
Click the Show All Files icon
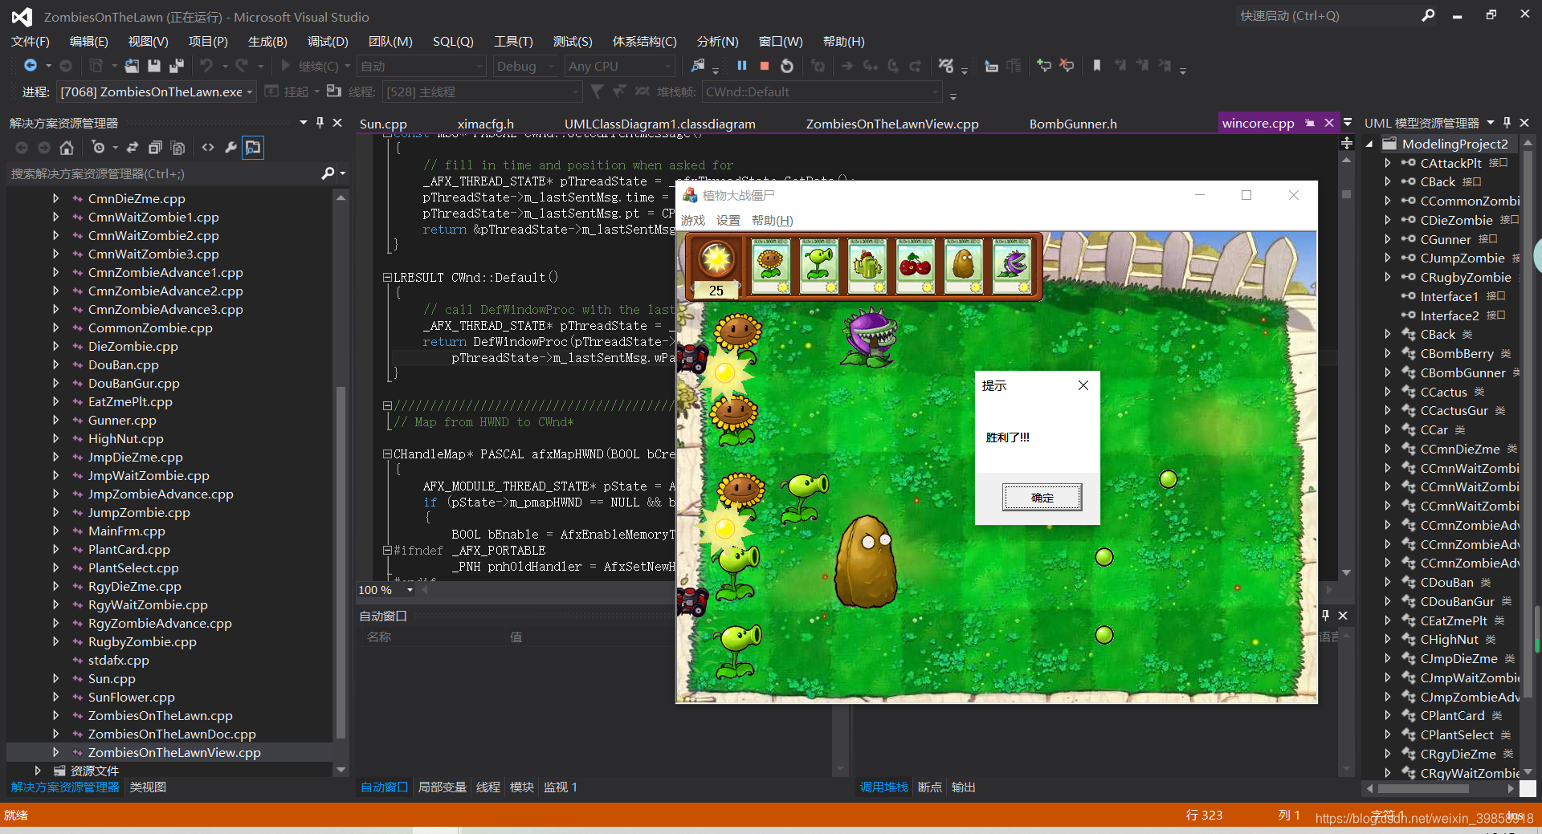177,148
